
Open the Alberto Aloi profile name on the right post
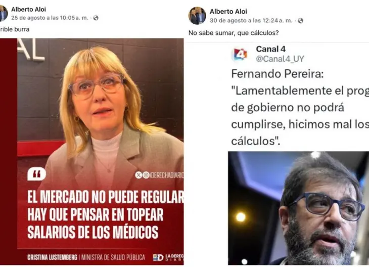[x=228, y=11]
